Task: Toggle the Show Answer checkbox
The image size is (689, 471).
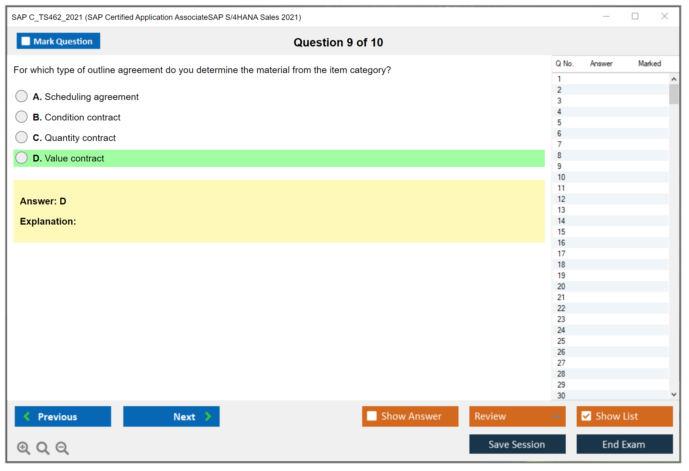Action: (372, 416)
